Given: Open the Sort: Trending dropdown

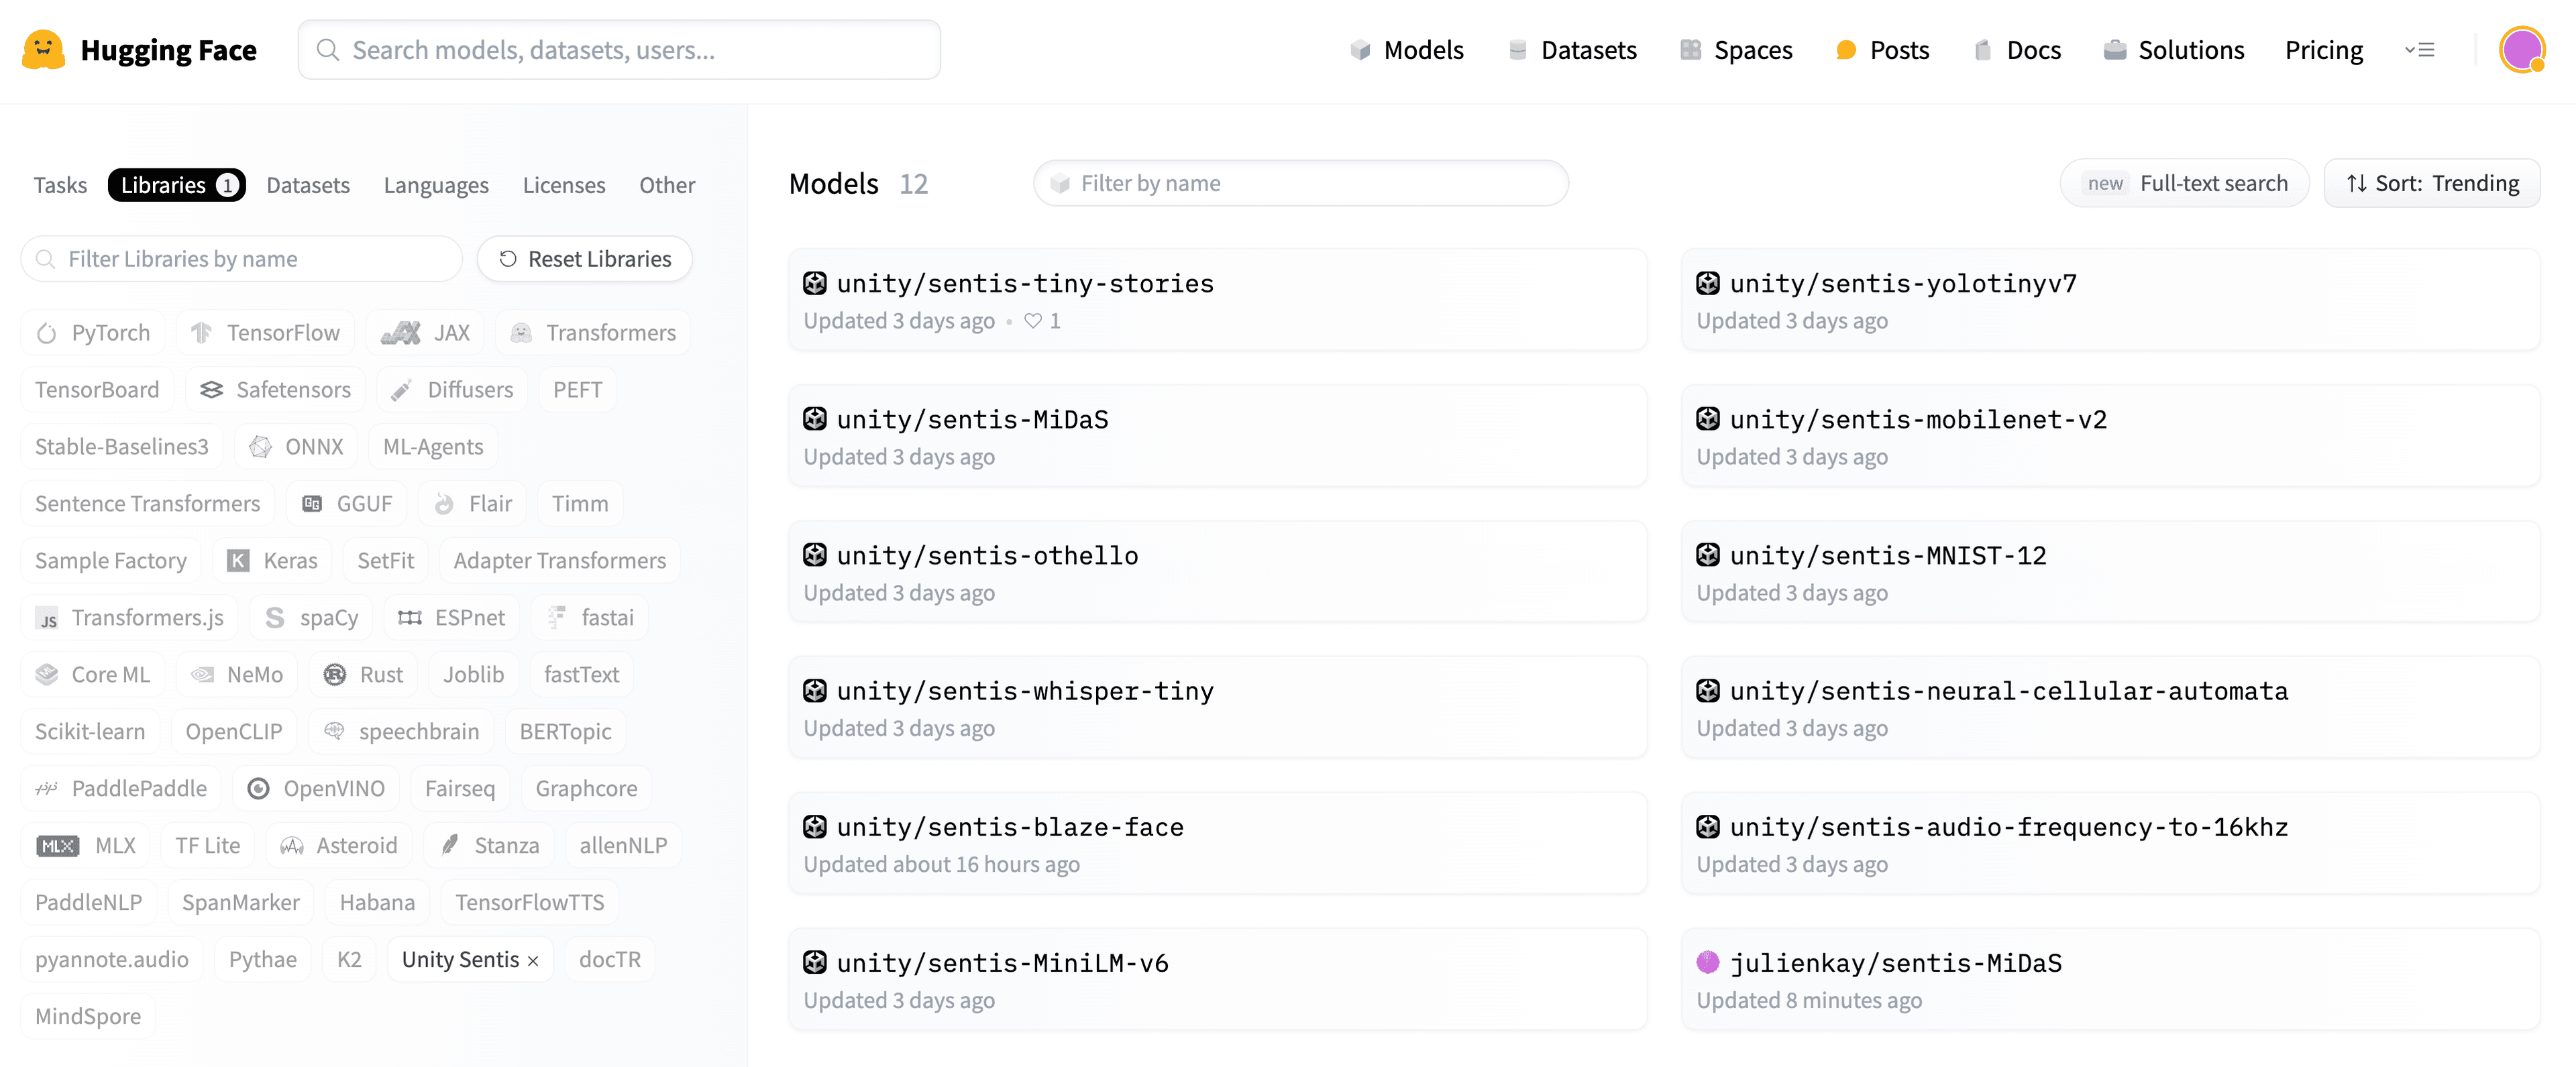Looking at the screenshot, I should point(2431,183).
